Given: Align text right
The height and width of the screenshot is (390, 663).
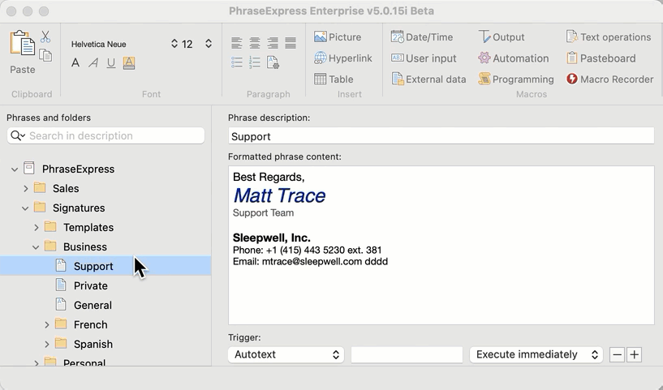Looking at the screenshot, I should 273,43.
